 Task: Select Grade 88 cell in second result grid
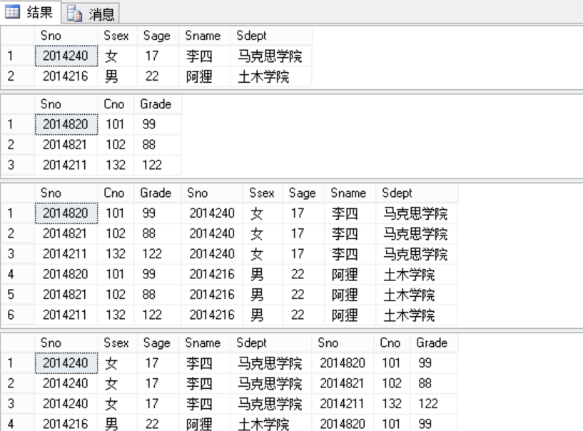tap(158, 145)
